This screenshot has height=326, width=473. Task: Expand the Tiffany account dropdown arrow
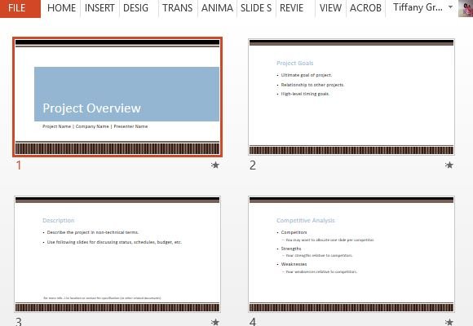pyautogui.click(x=450, y=7)
